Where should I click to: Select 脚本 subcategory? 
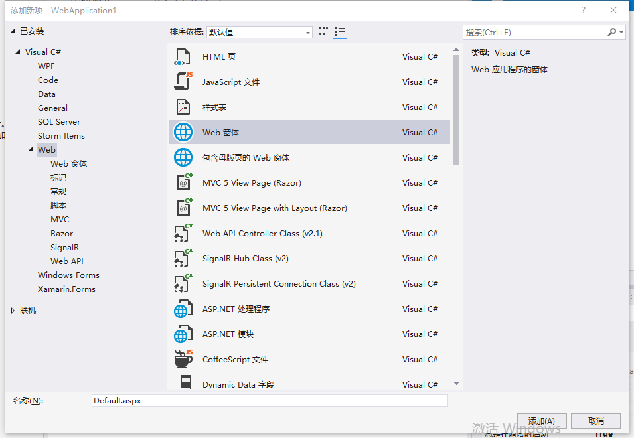(58, 205)
